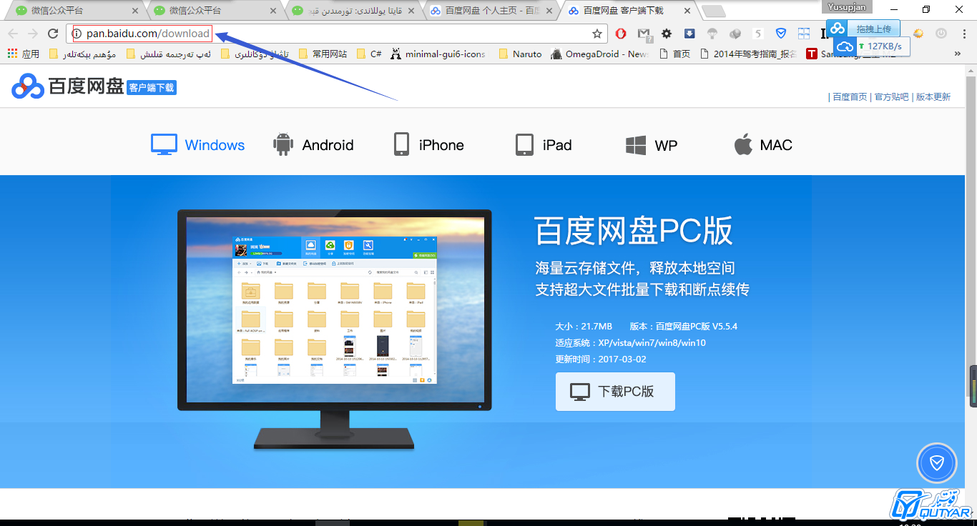Click the 下载PC版 download button

pyautogui.click(x=615, y=392)
